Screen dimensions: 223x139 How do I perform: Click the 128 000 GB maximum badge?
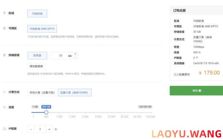coord(145,107)
